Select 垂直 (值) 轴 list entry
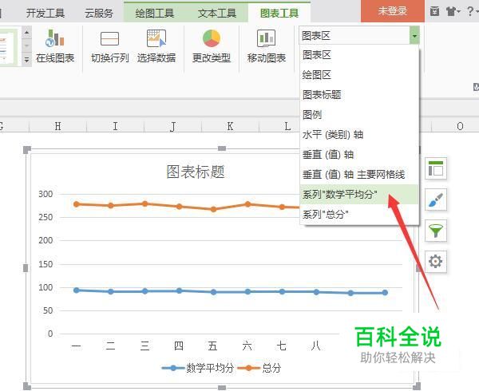The height and width of the screenshot is (391, 479). 359,155
